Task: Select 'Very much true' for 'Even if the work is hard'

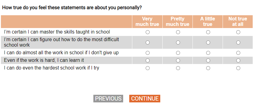Action: (x=147, y=61)
